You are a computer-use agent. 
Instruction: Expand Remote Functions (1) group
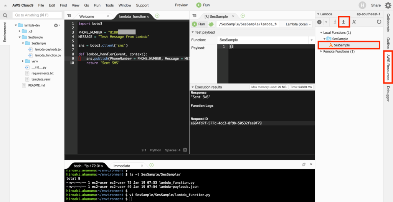pos(321,52)
